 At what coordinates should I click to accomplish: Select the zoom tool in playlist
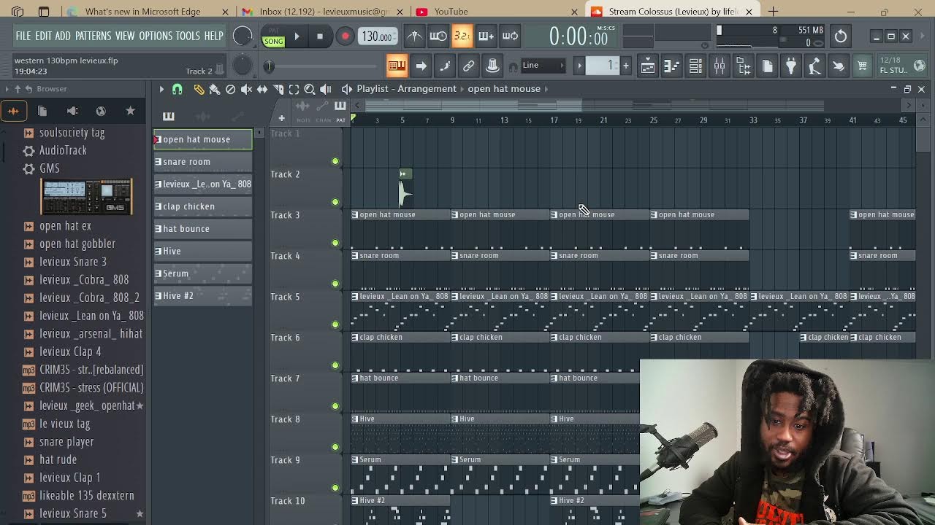(x=310, y=89)
